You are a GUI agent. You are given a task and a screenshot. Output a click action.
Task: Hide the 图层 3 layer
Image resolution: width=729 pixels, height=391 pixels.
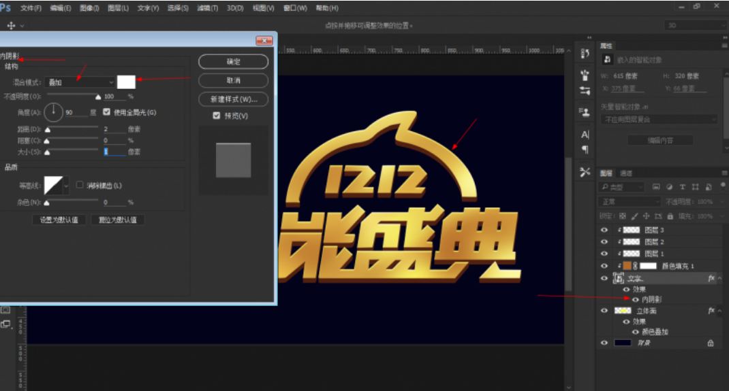click(604, 230)
